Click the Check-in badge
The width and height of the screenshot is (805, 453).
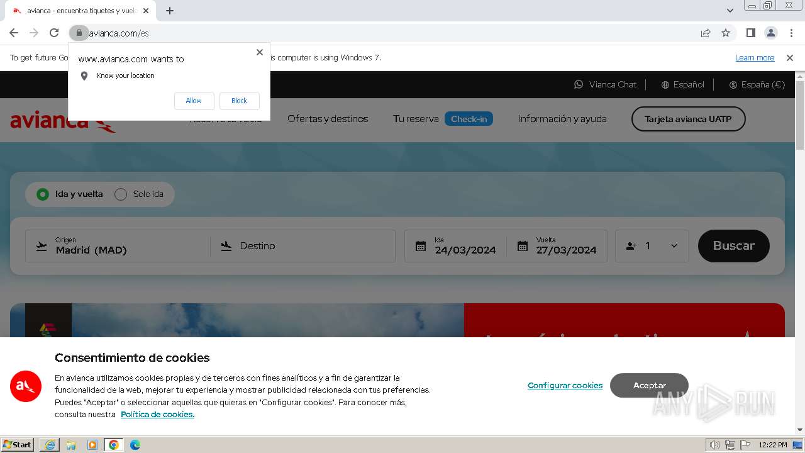coord(469,119)
